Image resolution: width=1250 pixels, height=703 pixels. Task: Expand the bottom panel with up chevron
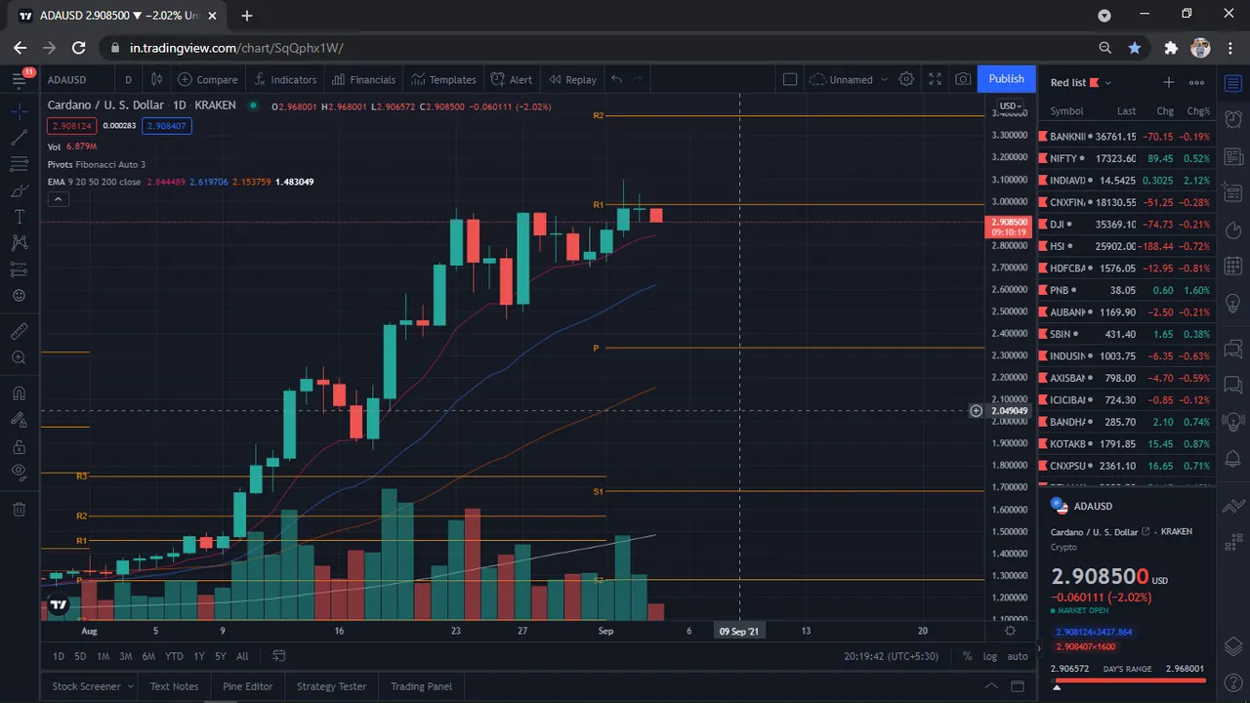click(x=990, y=686)
